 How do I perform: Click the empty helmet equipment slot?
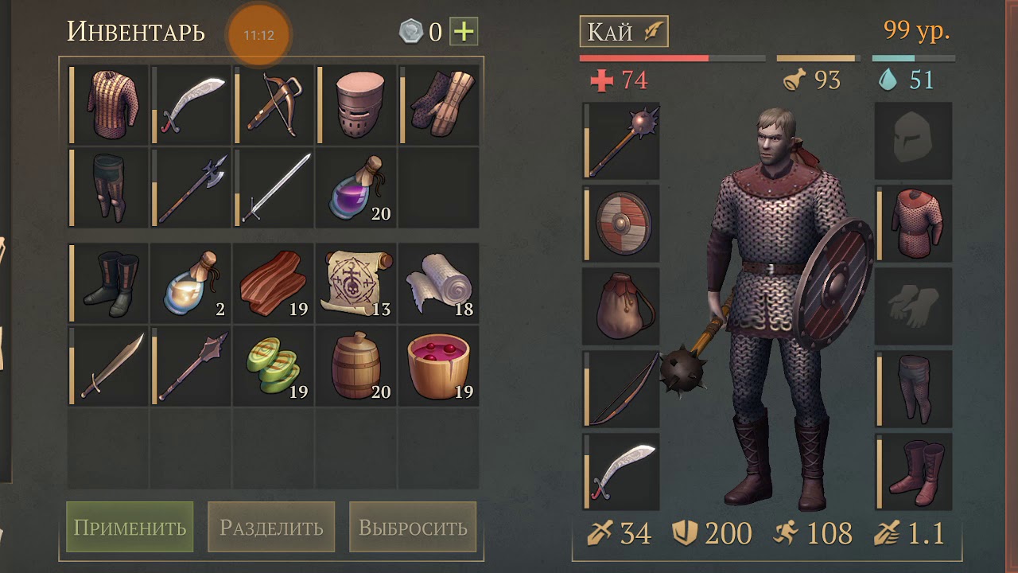pos(914,141)
